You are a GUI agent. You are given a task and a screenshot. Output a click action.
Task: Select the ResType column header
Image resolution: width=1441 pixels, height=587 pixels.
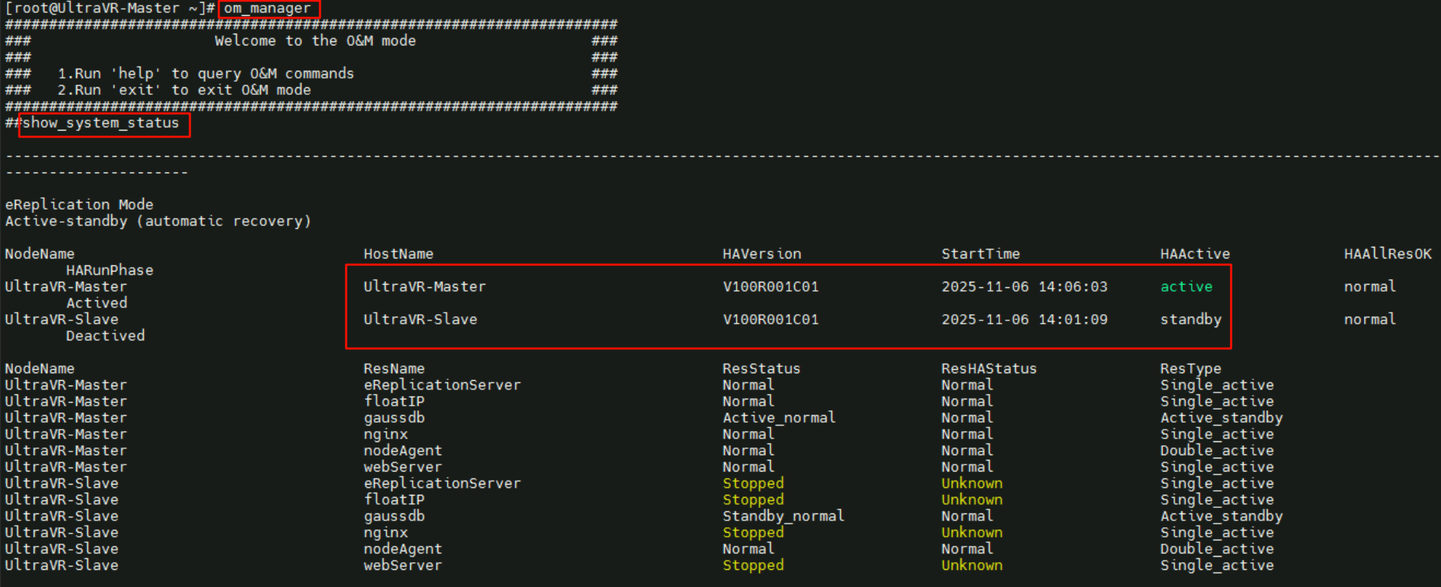[1191, 368]
